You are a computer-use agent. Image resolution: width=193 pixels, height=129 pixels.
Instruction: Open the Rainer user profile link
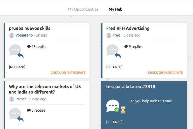click(x=21, y=99)
